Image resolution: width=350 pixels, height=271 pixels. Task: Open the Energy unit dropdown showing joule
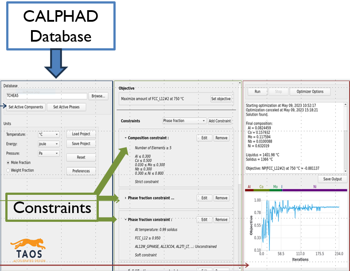(49, 144)
